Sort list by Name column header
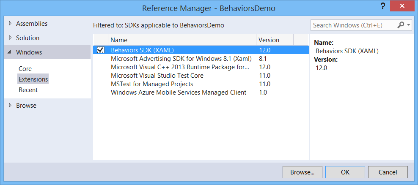Image resolution: width=418 pixels, height=185 pixels. (182, 40)
